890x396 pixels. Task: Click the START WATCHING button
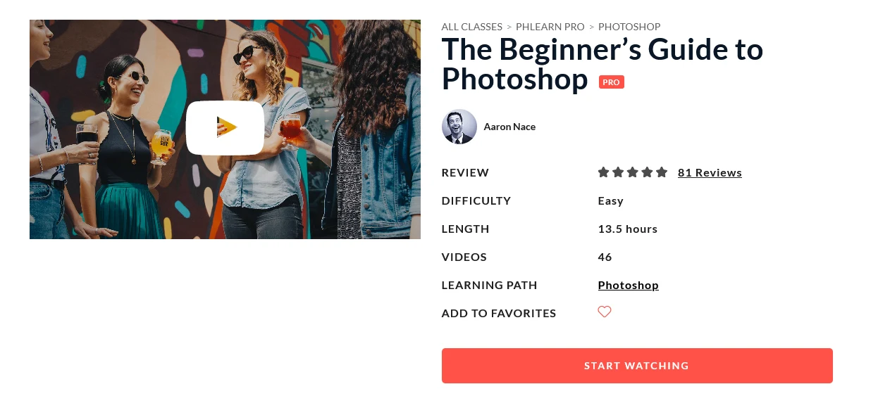[637, 366]
